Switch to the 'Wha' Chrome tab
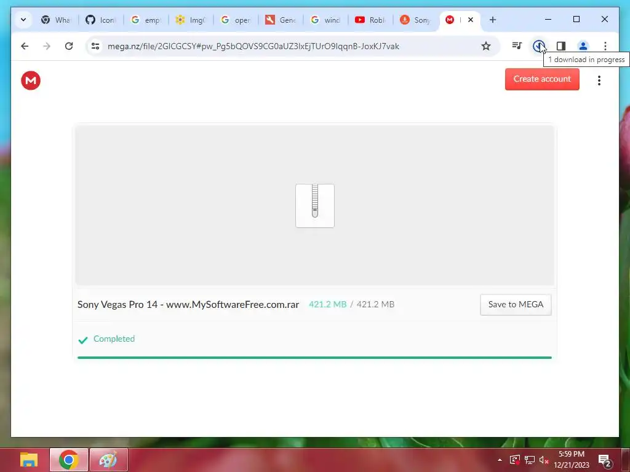Viewport: 630px width, 472px height. (56, 20)
